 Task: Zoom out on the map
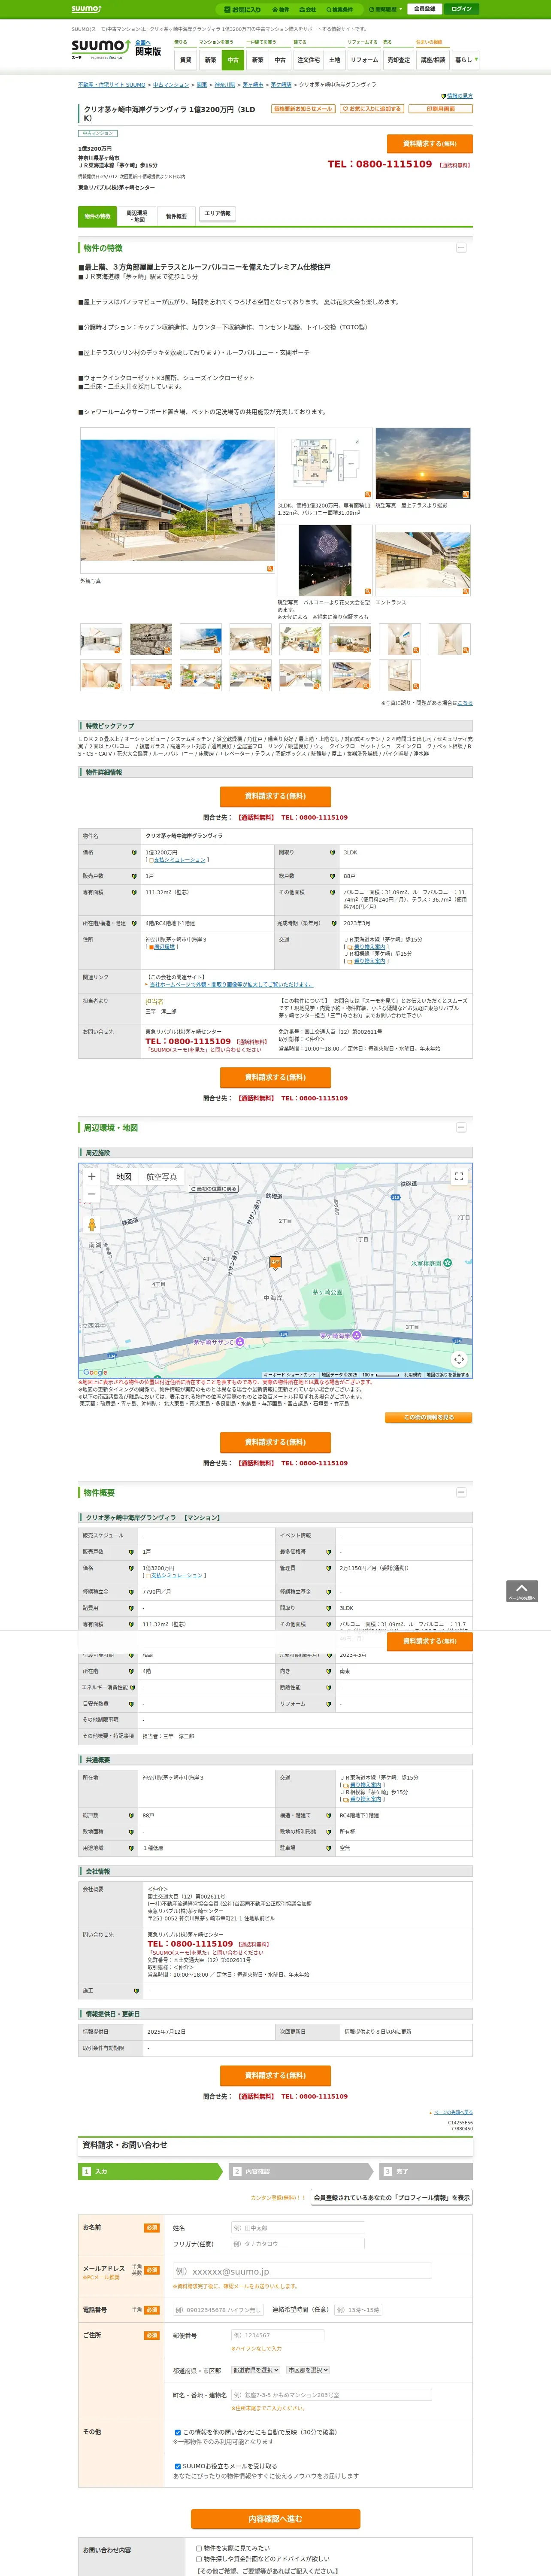click(92, 1194)
